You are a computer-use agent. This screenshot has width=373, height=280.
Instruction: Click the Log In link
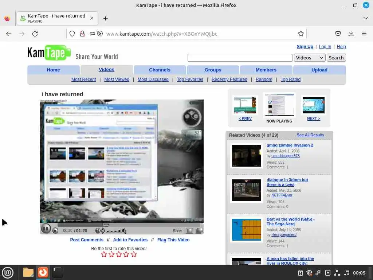pyautogui.click(x=325, y=47)
